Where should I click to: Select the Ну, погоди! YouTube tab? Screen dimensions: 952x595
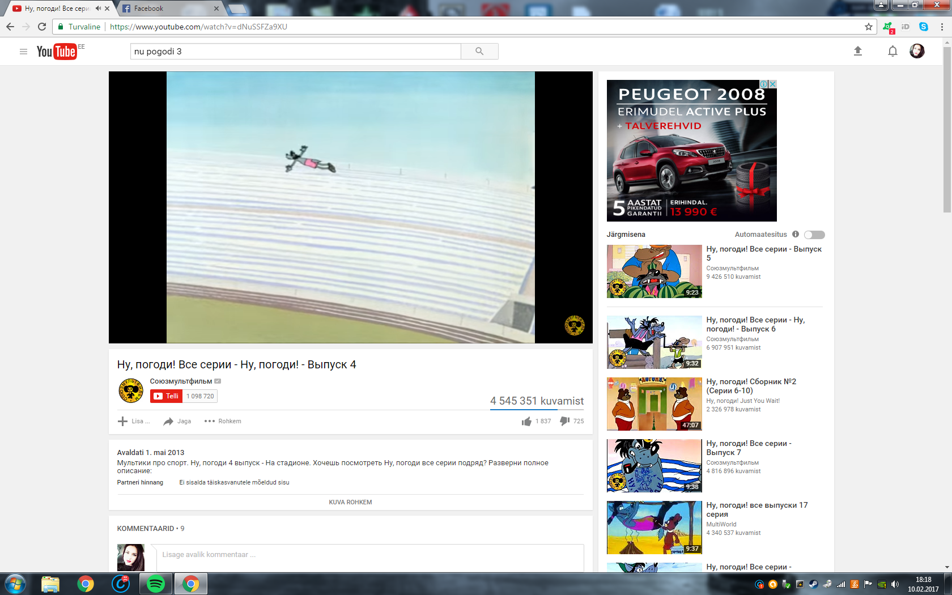tap(57, 8)
